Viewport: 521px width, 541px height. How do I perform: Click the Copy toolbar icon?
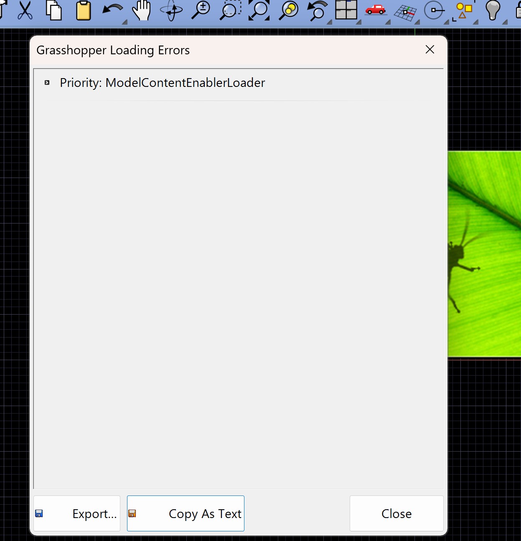[x=53, y=11]
